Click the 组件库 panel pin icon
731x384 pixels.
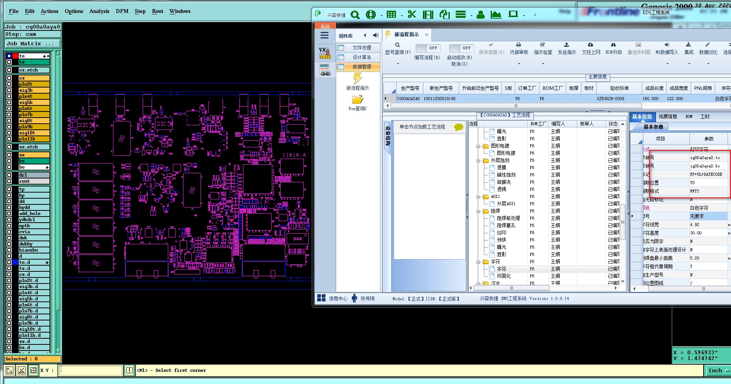click(x=375, y=35)
